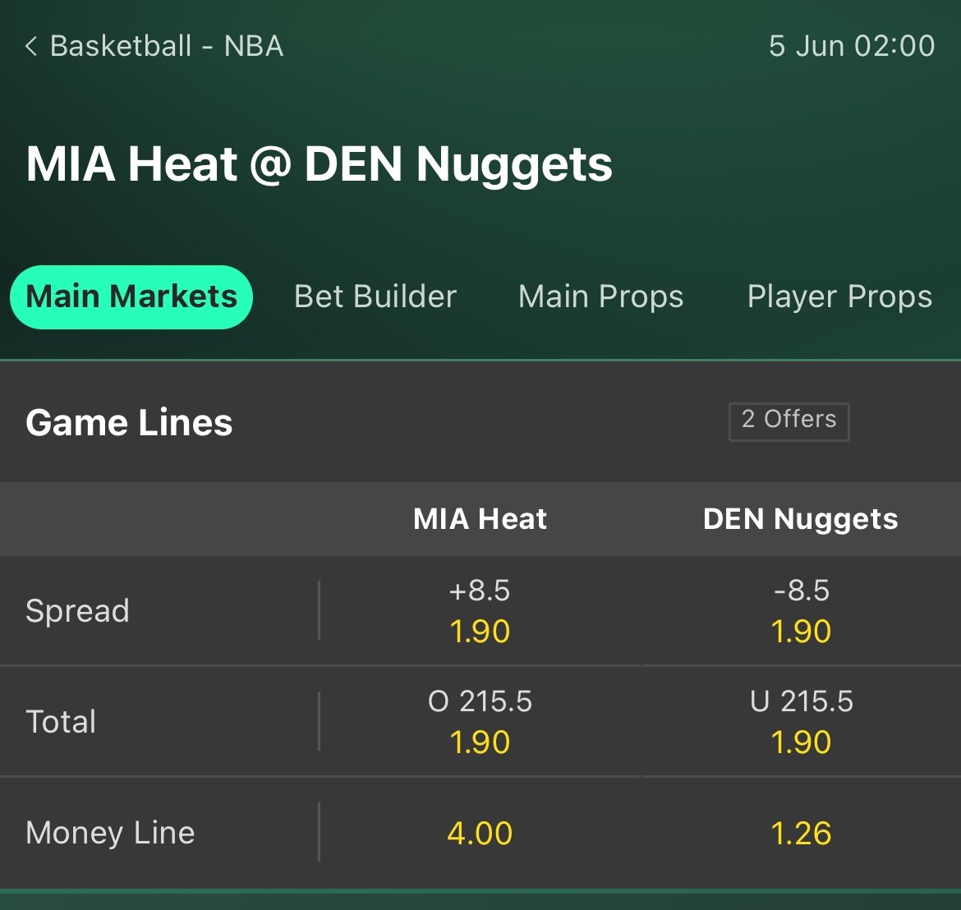Collapse the Game Lines section header
Image resolution: width=961 pixels, height=910 pixels.
point(129,422)
